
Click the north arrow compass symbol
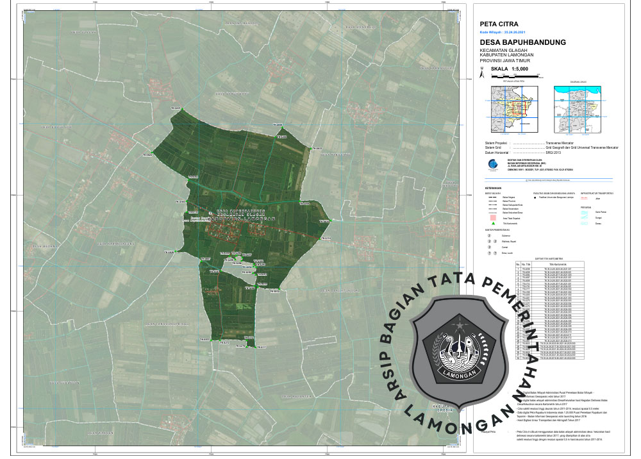point(481,74)
